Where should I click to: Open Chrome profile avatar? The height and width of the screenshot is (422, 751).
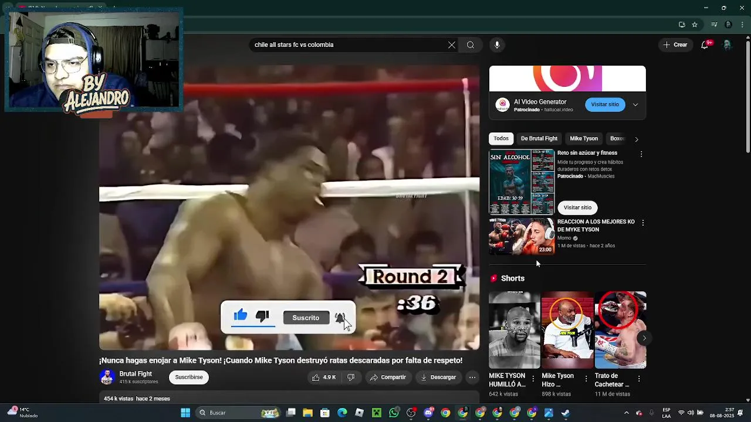pos(728,25)
